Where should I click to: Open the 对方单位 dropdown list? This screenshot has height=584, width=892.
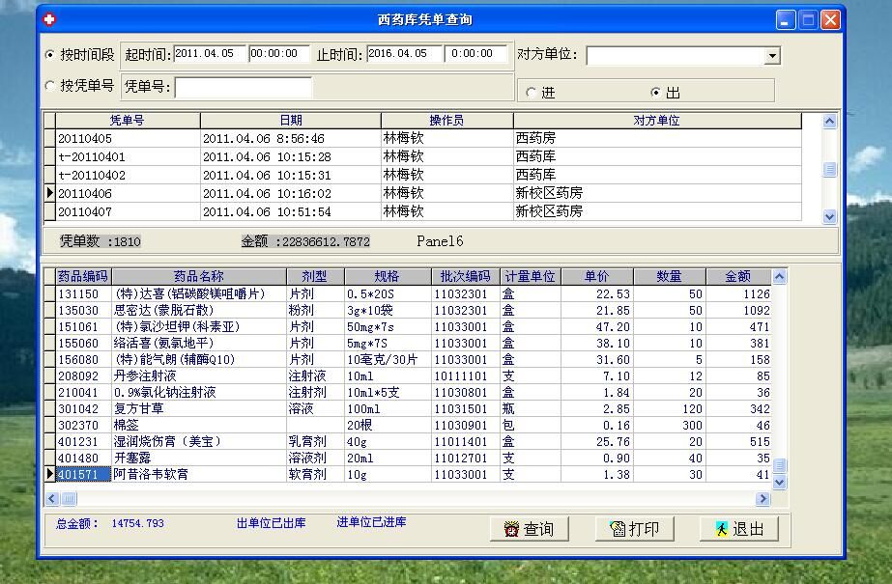[772, 56]
